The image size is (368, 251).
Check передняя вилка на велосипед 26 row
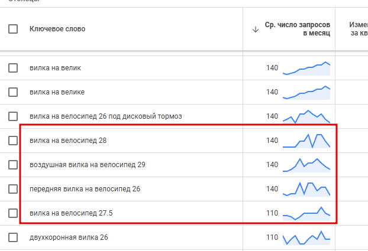13,189
